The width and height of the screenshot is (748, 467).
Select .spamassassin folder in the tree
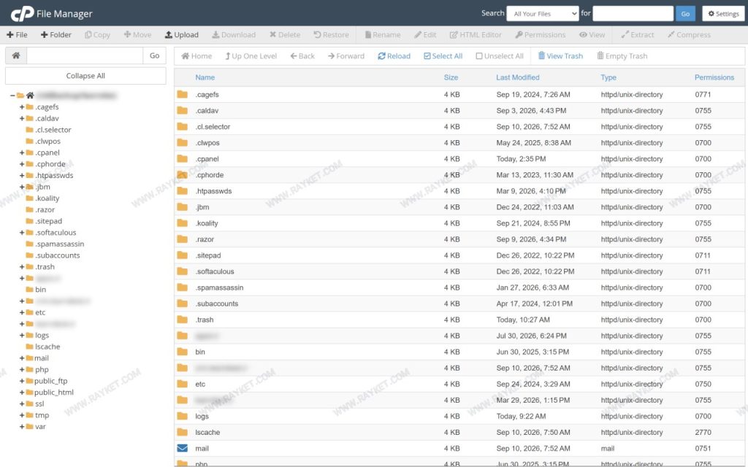coord(60,244)
